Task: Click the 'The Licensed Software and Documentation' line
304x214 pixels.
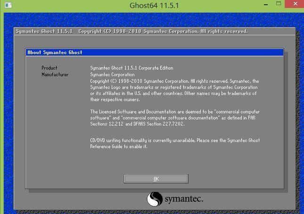Action: 175,111
